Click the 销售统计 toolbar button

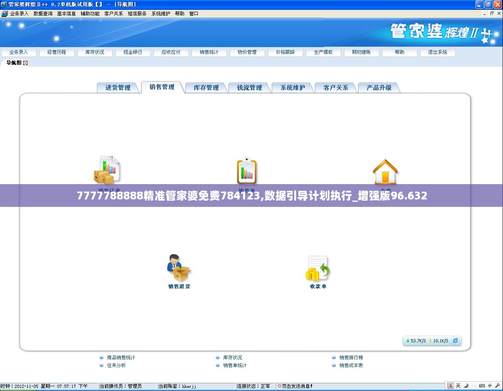point(209,52)
